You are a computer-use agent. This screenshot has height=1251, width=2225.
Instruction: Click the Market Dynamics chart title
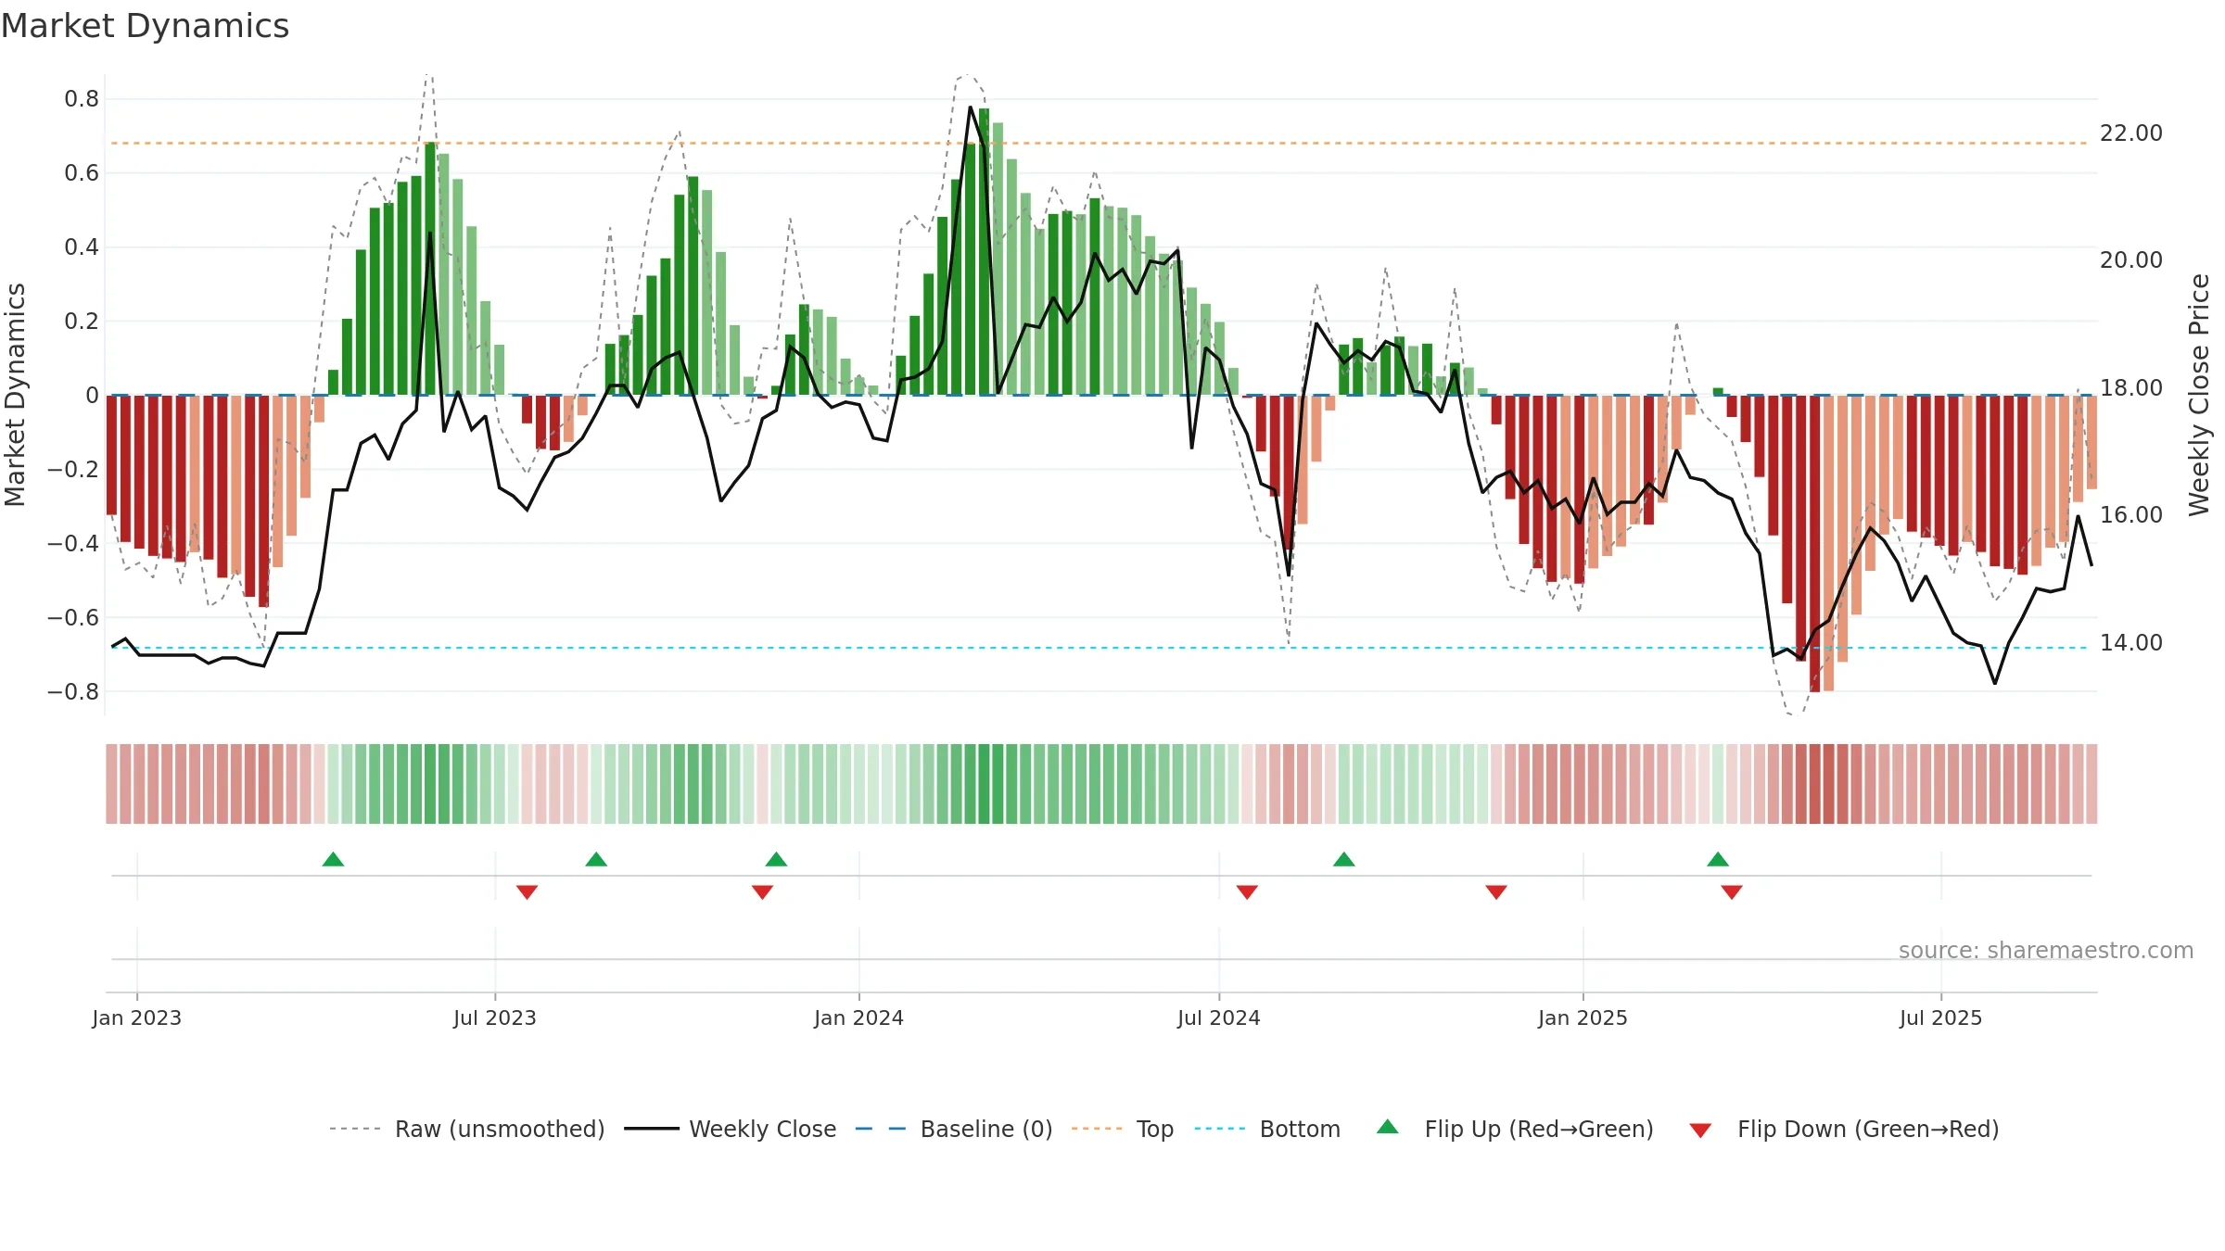tap(145, 26)
